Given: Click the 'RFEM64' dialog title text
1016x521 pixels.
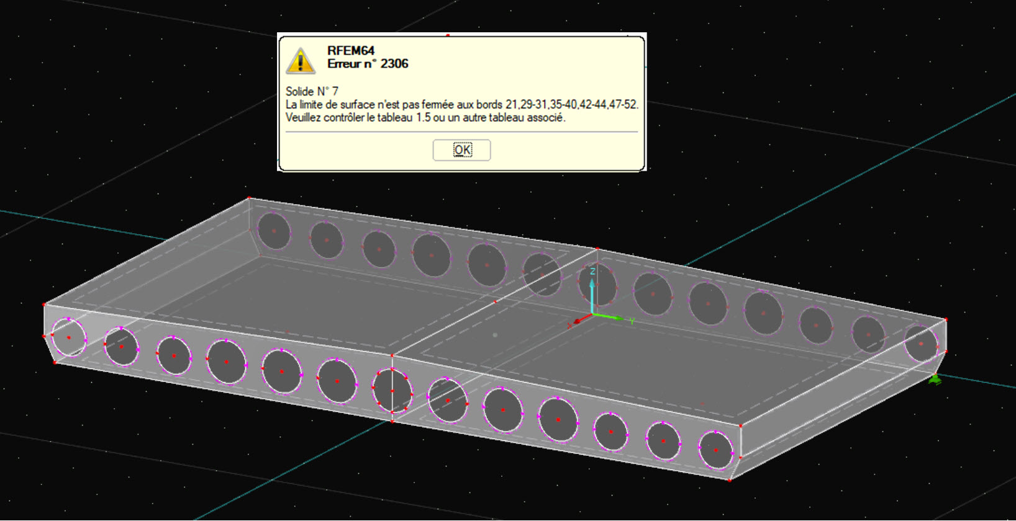Looking at the screenshot, I should tap(351, 51).
